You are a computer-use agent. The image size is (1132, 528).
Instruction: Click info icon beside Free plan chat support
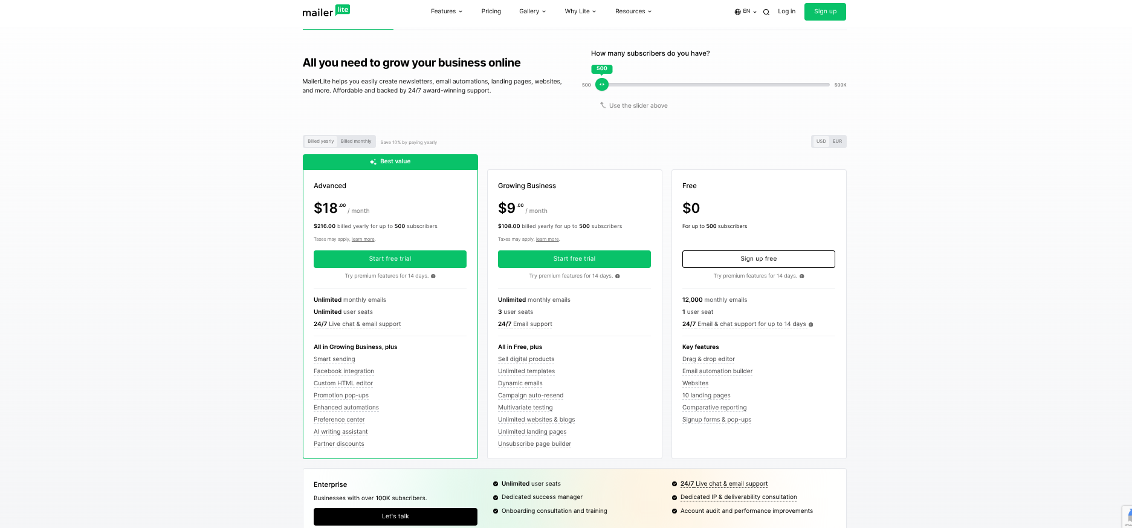[x=811, y=325]
